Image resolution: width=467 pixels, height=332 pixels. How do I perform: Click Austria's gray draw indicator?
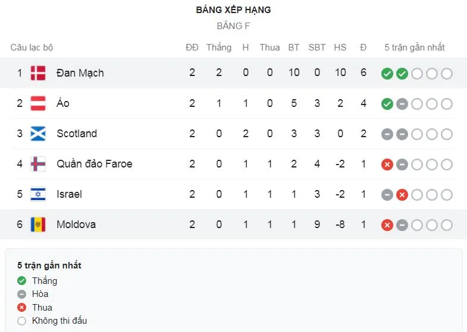click(x=402, y=104)
